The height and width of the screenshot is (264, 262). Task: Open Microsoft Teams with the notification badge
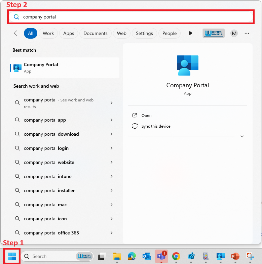coord(161,256)
